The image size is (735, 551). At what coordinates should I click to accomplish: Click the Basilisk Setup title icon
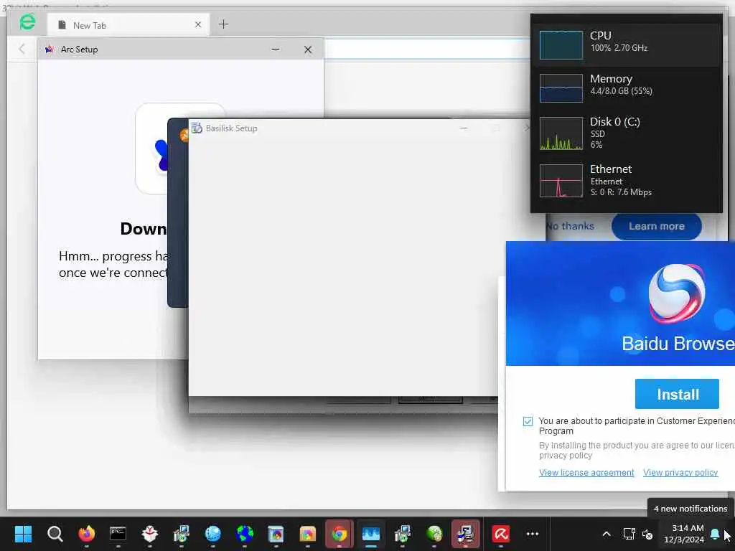(197, 128)
